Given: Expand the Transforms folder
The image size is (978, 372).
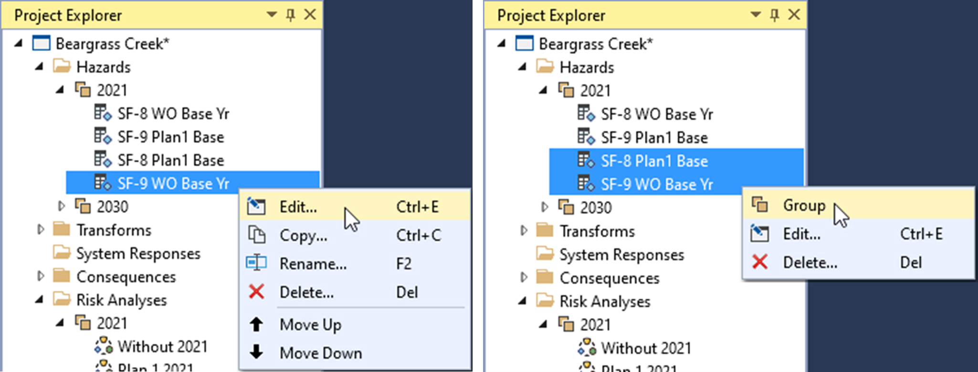Looking at the screenshot, I should point(40,230).
